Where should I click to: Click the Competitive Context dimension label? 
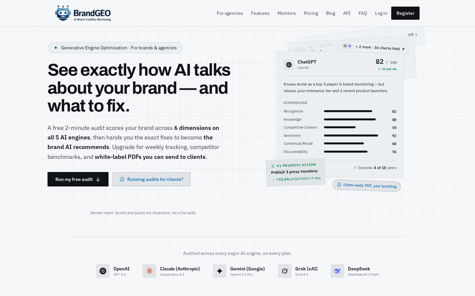(x=301, y=127)
